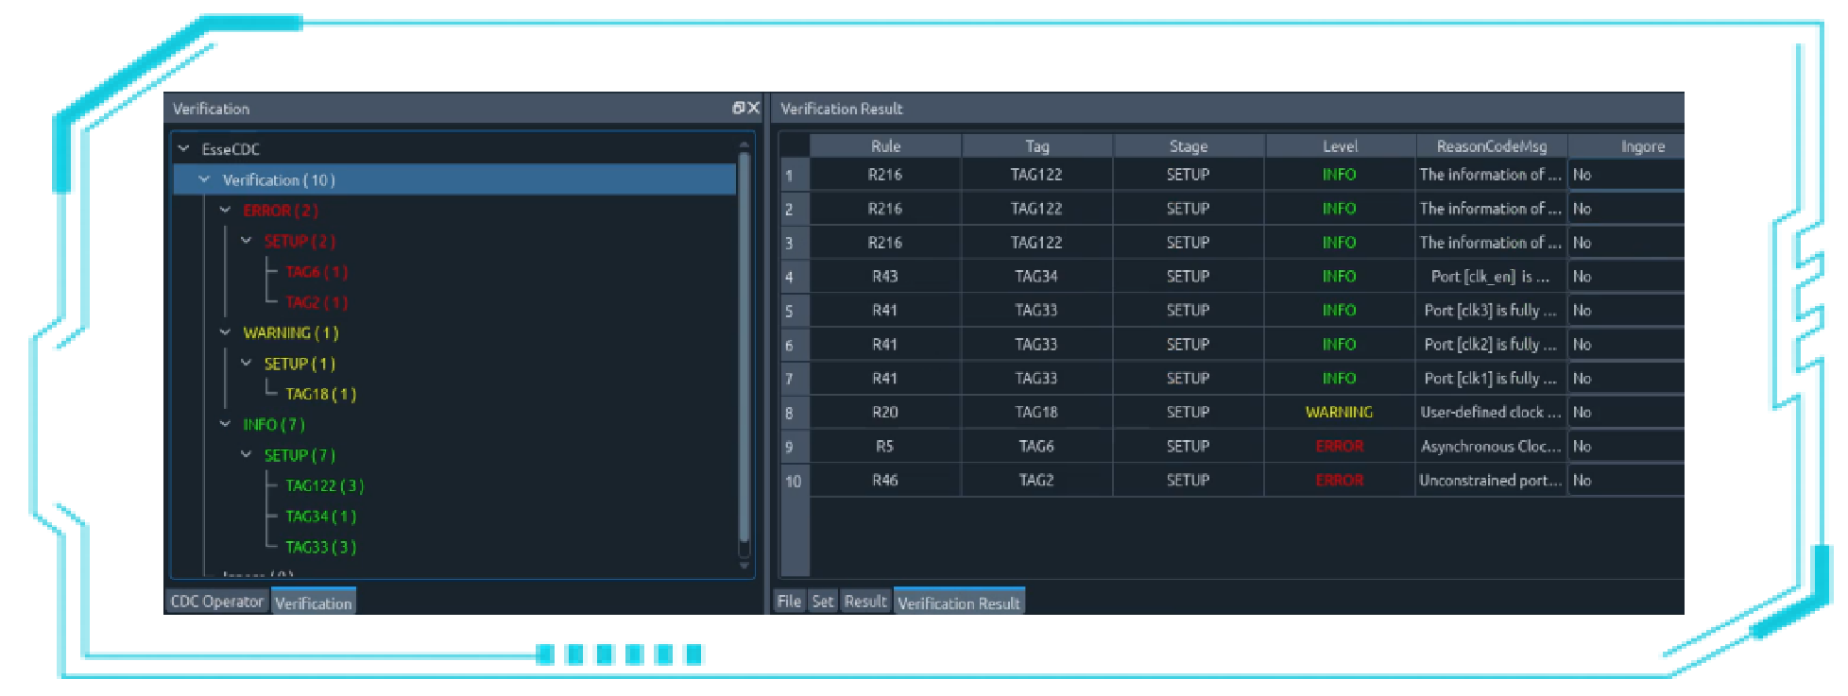
Task: Collapse the ERROR (2) tree group
Action: click(x=225, y=211)
